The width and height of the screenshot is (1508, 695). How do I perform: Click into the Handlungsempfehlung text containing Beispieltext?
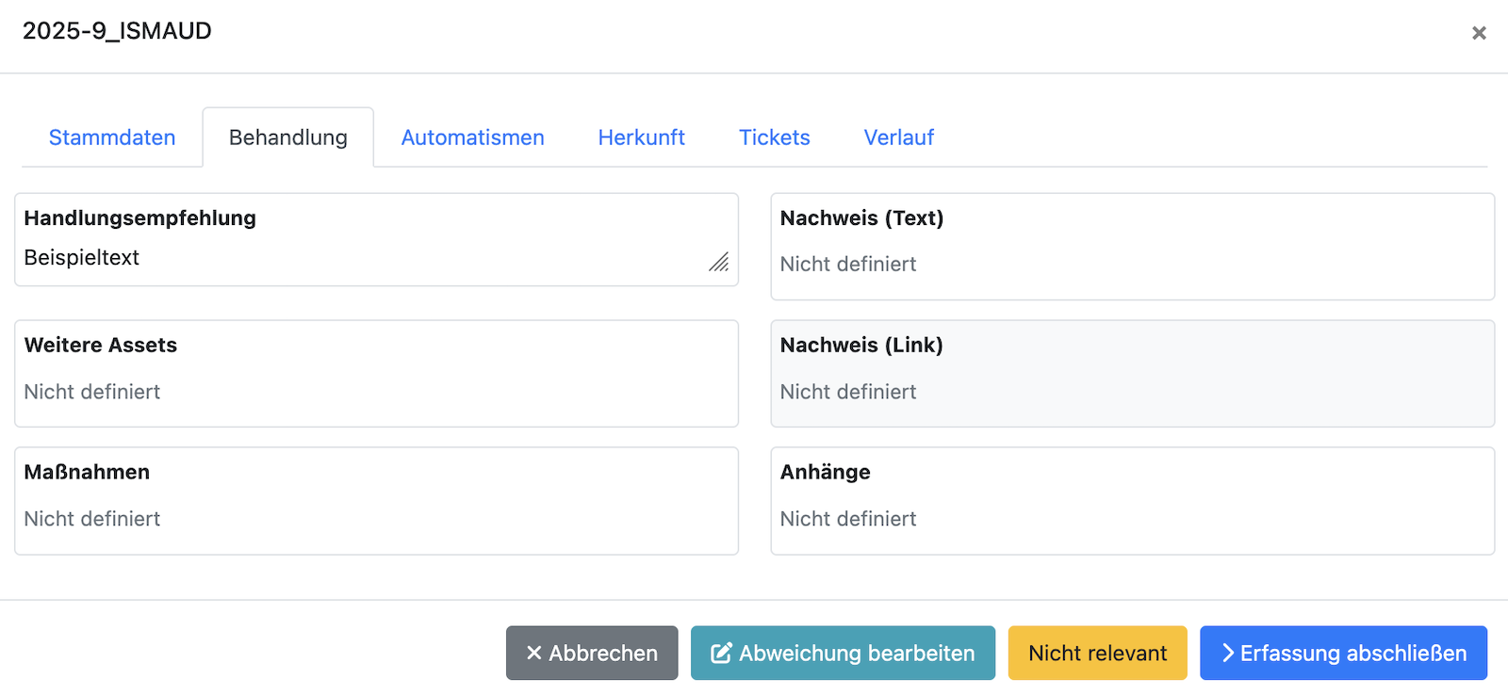pyautogui.click(x=83, y=257)
